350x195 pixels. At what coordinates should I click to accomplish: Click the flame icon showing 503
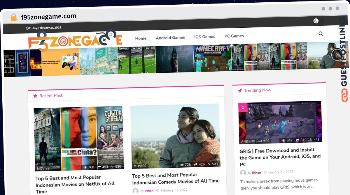pyautogui.click(x=209, y=164)
